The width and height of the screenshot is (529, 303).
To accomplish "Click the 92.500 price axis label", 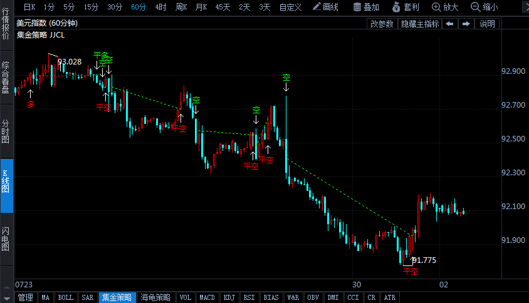I will (x=513, y=139).
